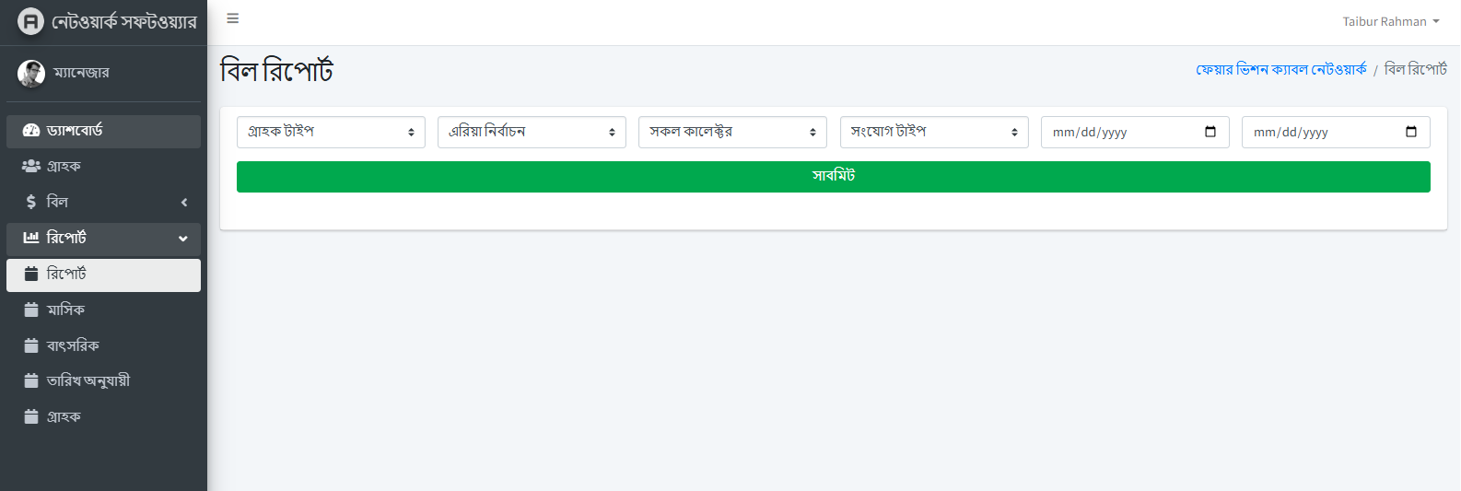The height and width of the screenshot is (491, 1461).
Task: Click the dollar sign bill icon
Action: coord(31,202)
